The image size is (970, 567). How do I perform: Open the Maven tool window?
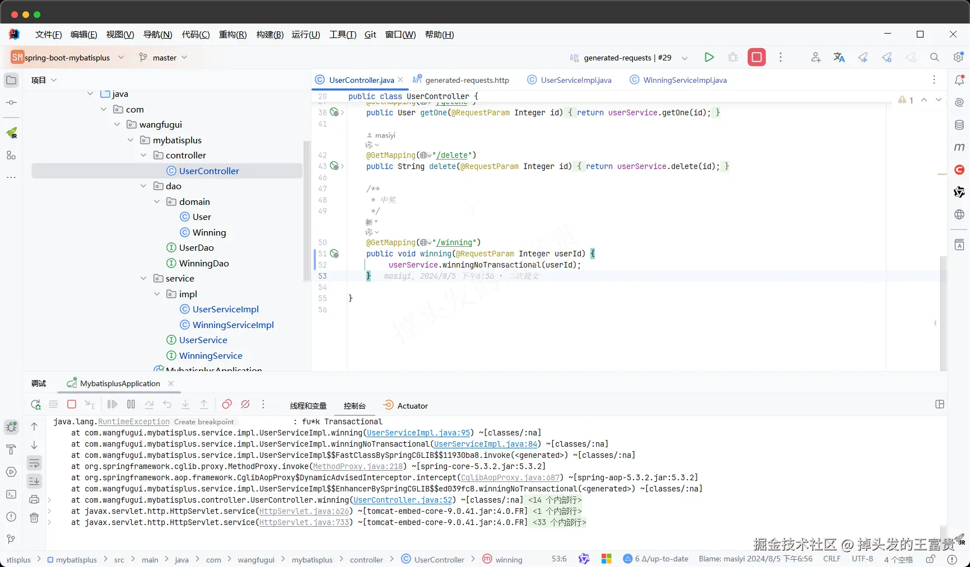point(959,147)
